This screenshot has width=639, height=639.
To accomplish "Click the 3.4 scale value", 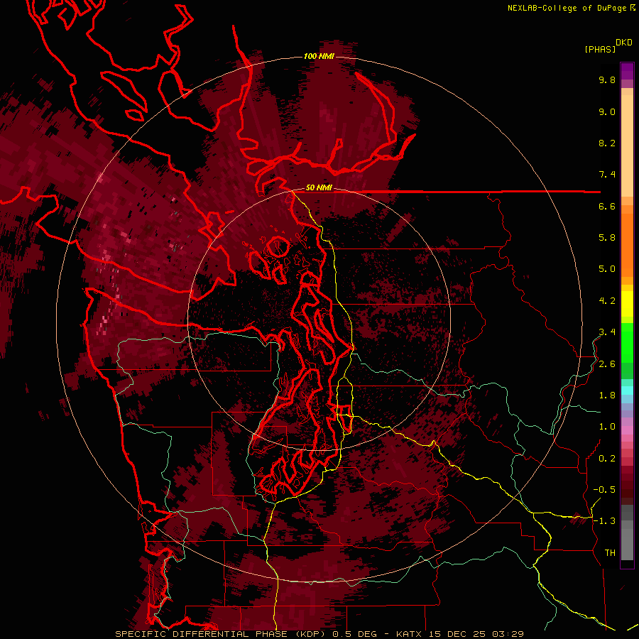I will 607,332.
